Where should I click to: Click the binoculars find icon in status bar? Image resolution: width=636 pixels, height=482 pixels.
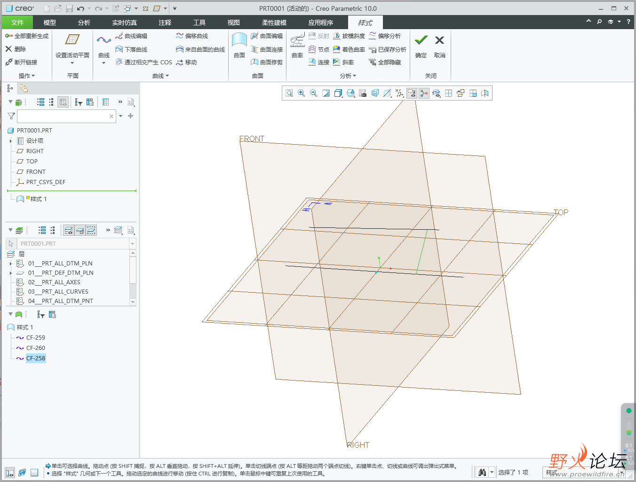482,472
